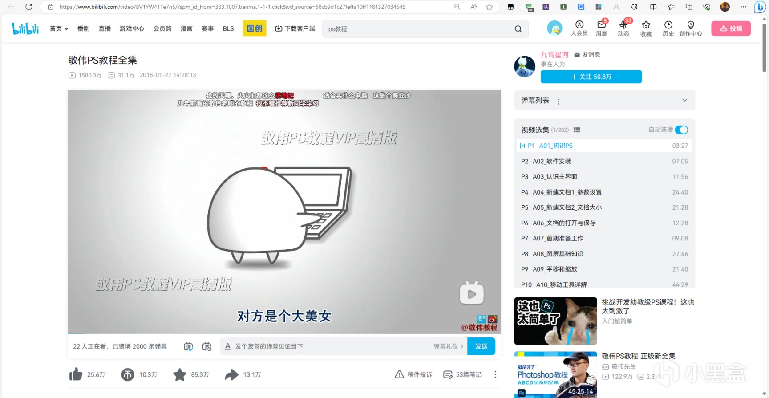The height and width of the screenshot is (398, 769).
Task: Open 弹幕列表 three-dot options
Action: click(559, 101)
